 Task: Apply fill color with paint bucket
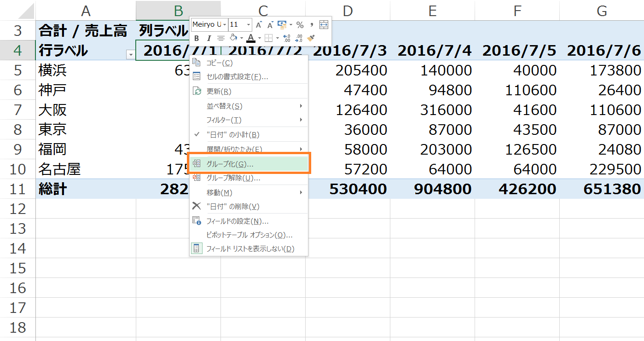point(232,38)
